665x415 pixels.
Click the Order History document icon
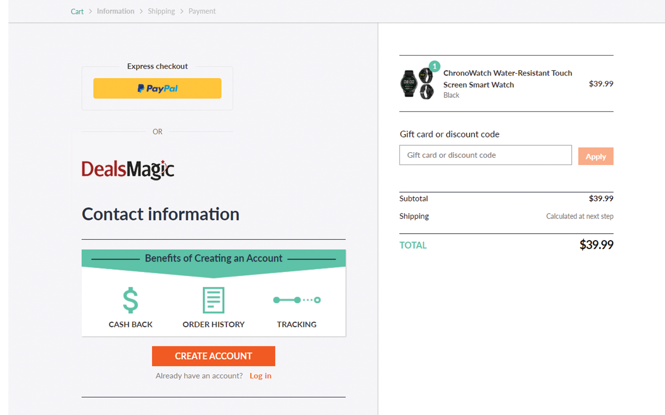coord(213,300)
